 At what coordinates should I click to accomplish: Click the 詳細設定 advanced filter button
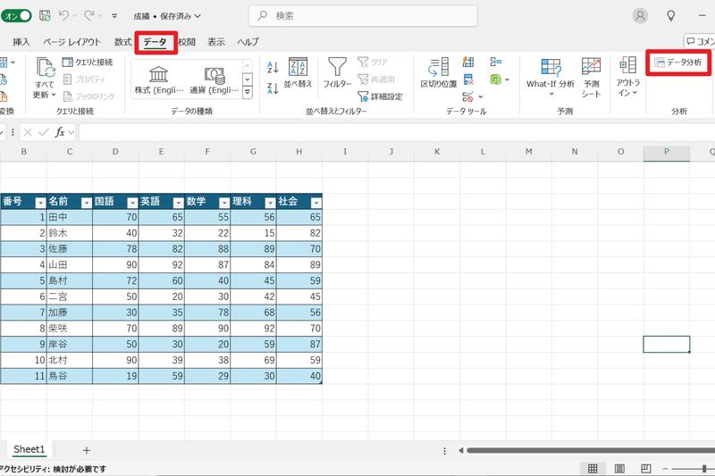tap(381, 96)
